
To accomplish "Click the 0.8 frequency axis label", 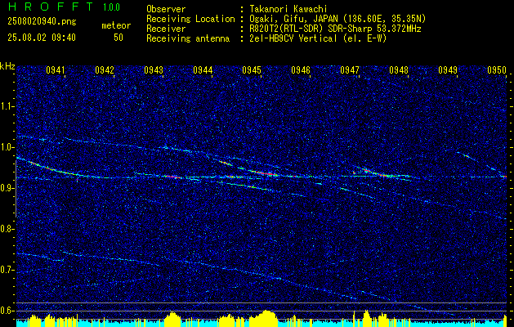I will click(x=7, y=229).
